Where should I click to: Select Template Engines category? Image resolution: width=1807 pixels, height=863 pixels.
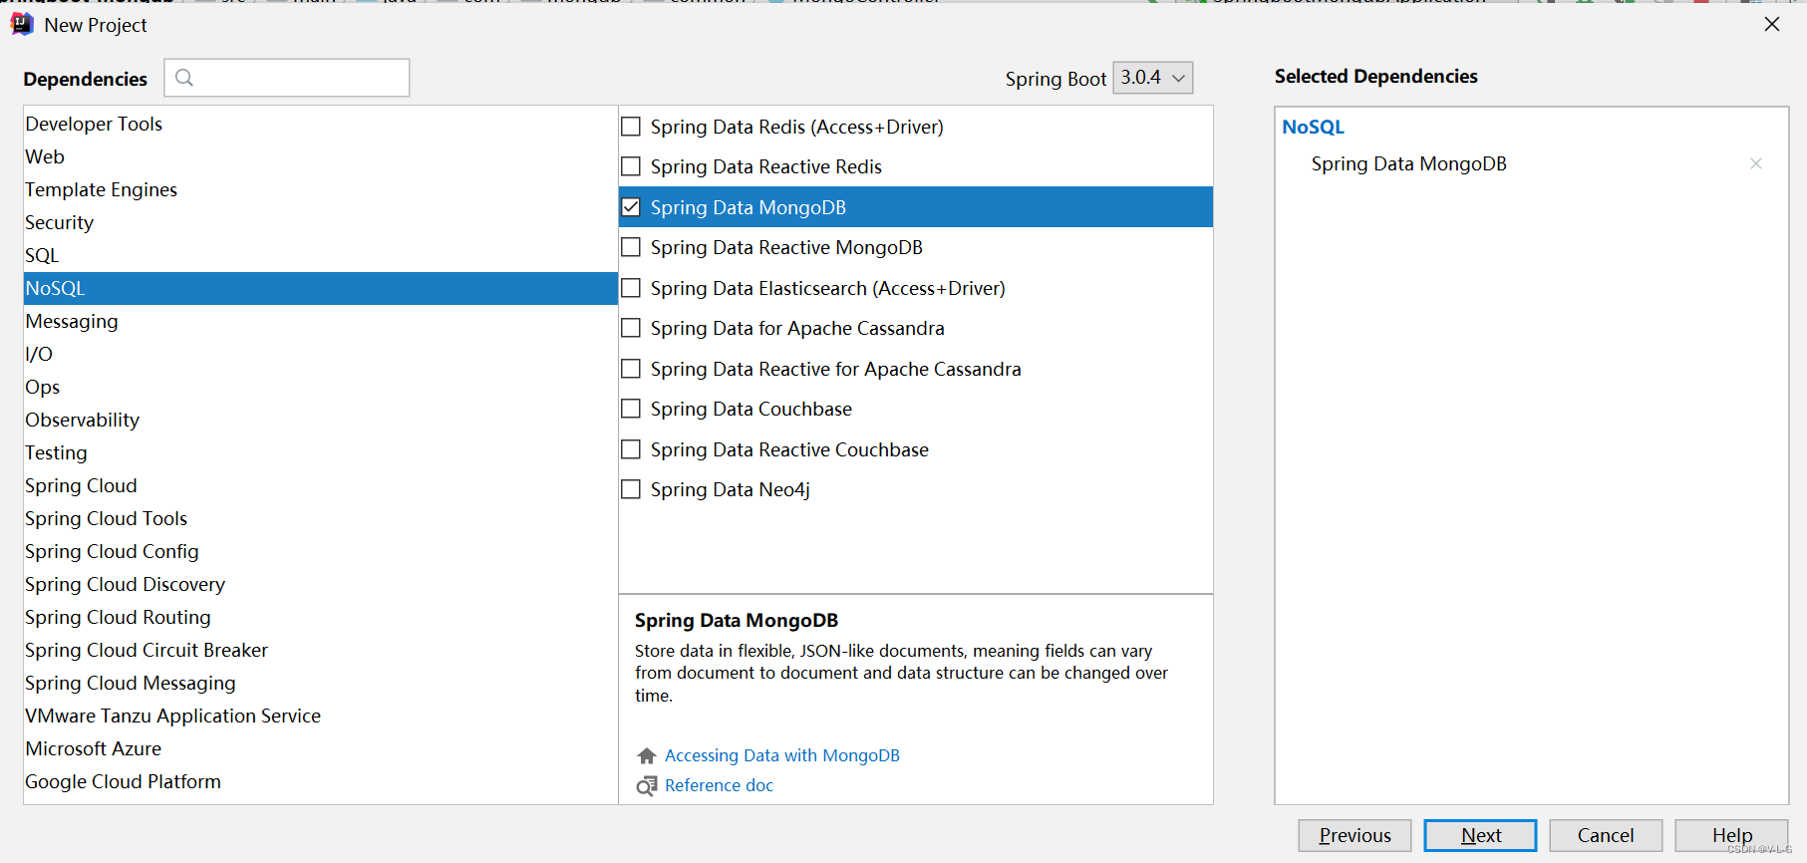click(x=320, y=189)
